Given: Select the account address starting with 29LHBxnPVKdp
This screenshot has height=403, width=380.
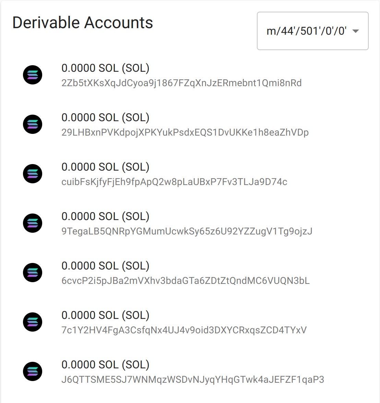Looking at the screenshot, I should 185,133.
